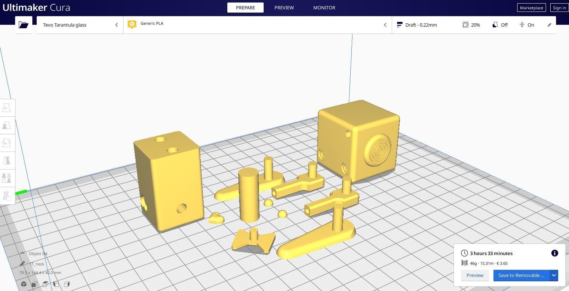Click the Preview button
Screen dimensions: 569x291
point(475,276)
